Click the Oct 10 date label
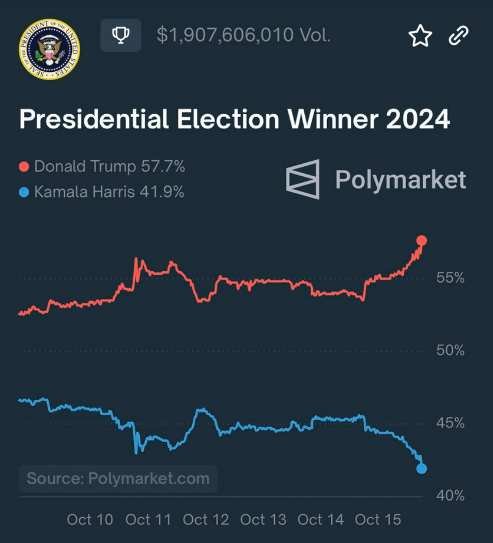 90,519
